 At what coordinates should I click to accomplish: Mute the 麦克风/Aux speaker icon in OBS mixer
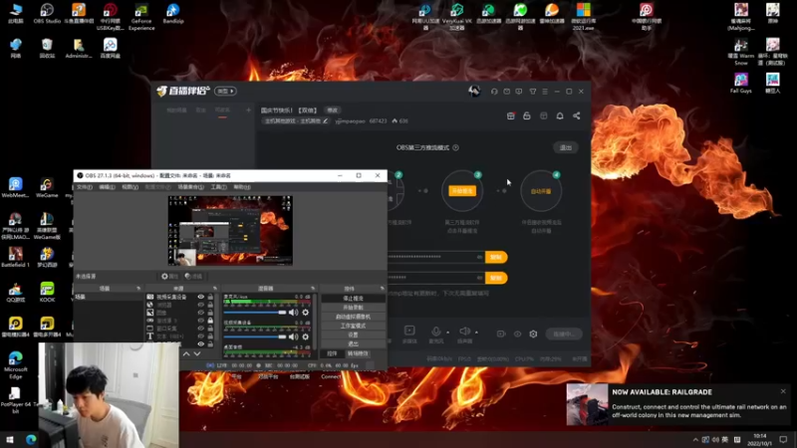tap(293, 313)
